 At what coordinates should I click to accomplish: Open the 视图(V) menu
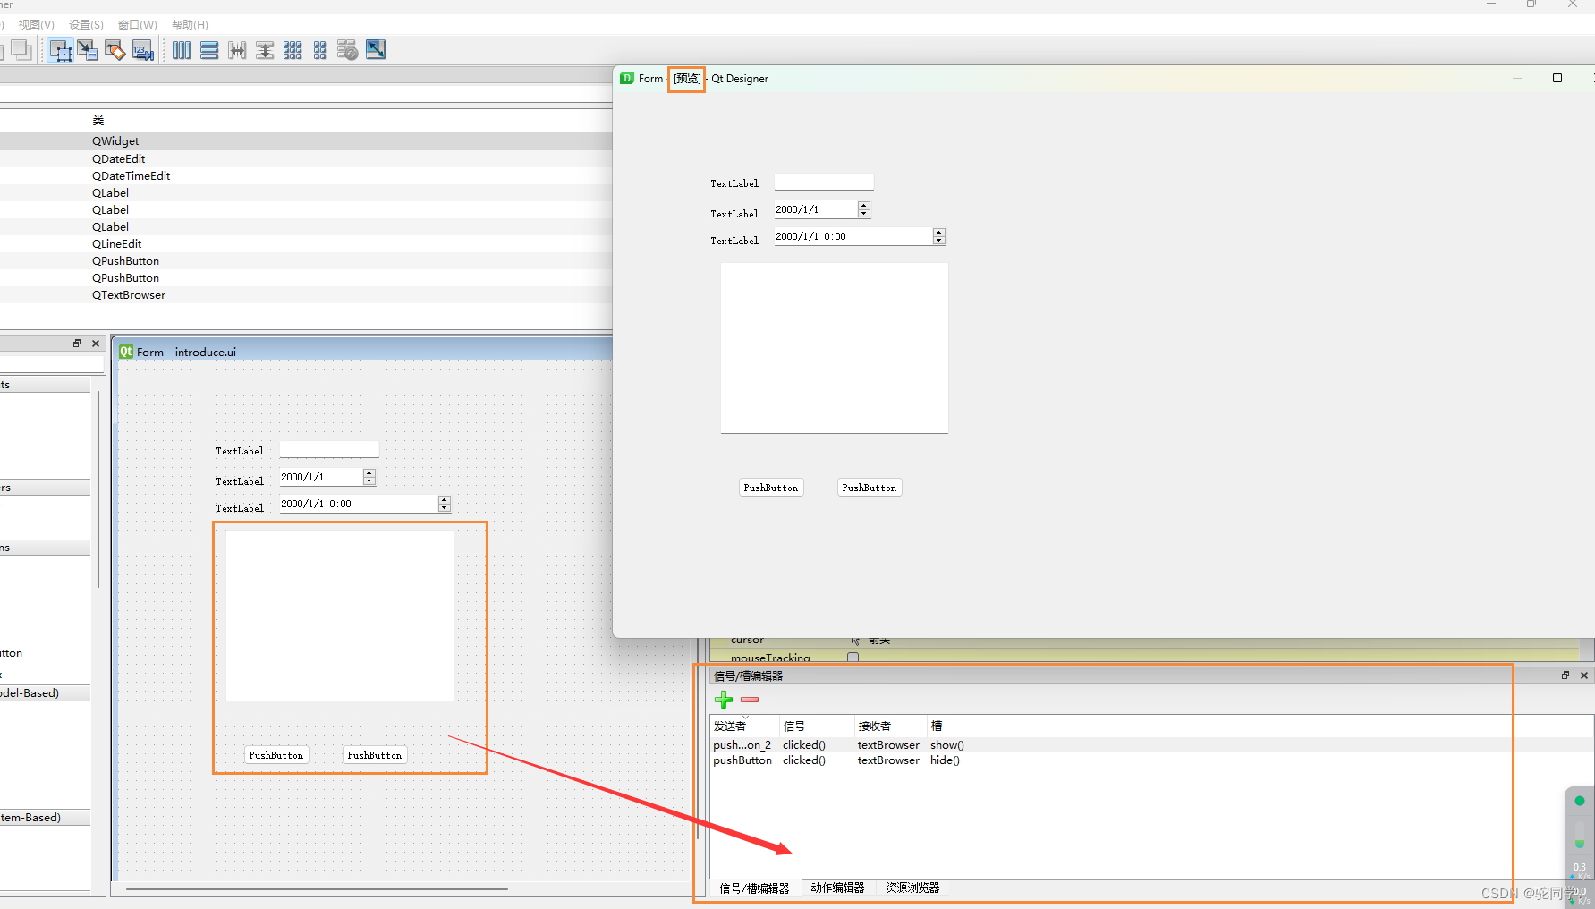[x=37, y=24]
